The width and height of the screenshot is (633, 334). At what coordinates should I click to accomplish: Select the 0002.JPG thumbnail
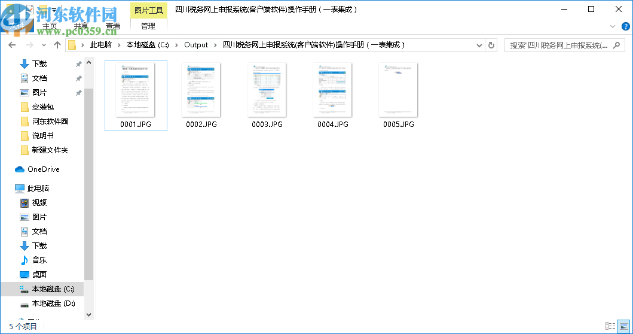tap(201, 90)
